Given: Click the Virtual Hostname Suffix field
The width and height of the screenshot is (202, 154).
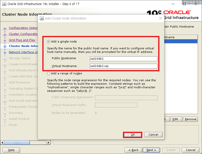Looking at the screenshot, I should pos(116,105).
